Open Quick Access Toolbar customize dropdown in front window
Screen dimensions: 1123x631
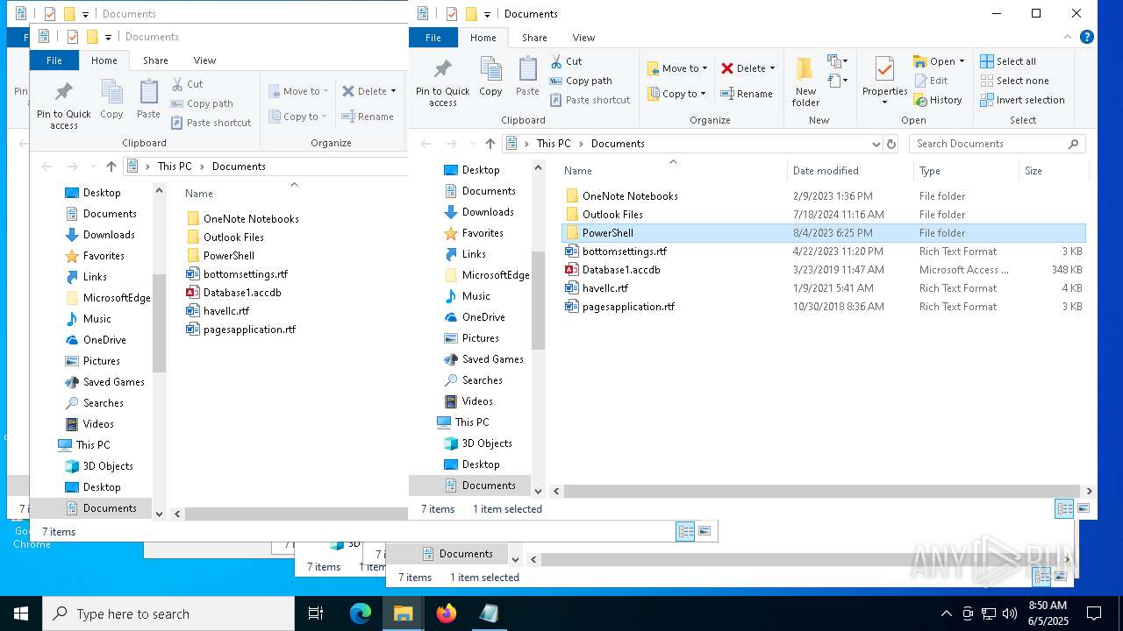(487, 14)
